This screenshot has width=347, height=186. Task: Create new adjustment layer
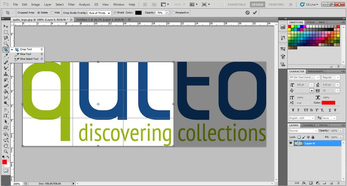click(x=318, y=183)
